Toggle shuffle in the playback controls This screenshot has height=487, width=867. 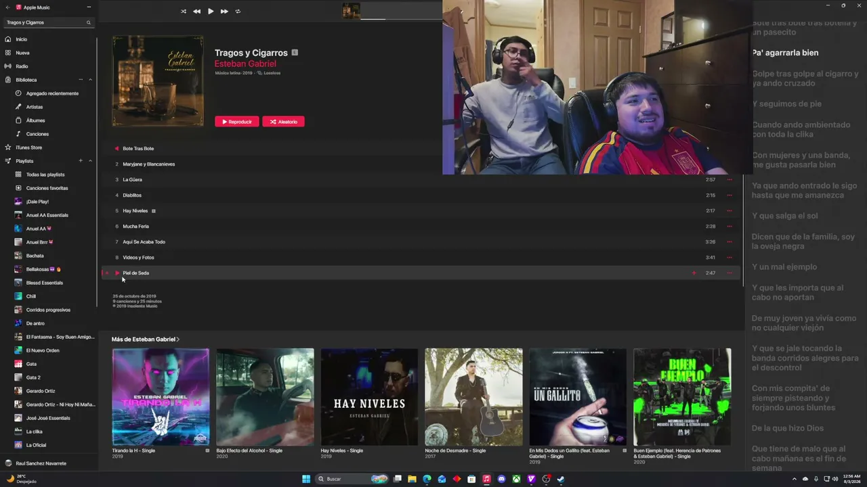click(184, 11)
